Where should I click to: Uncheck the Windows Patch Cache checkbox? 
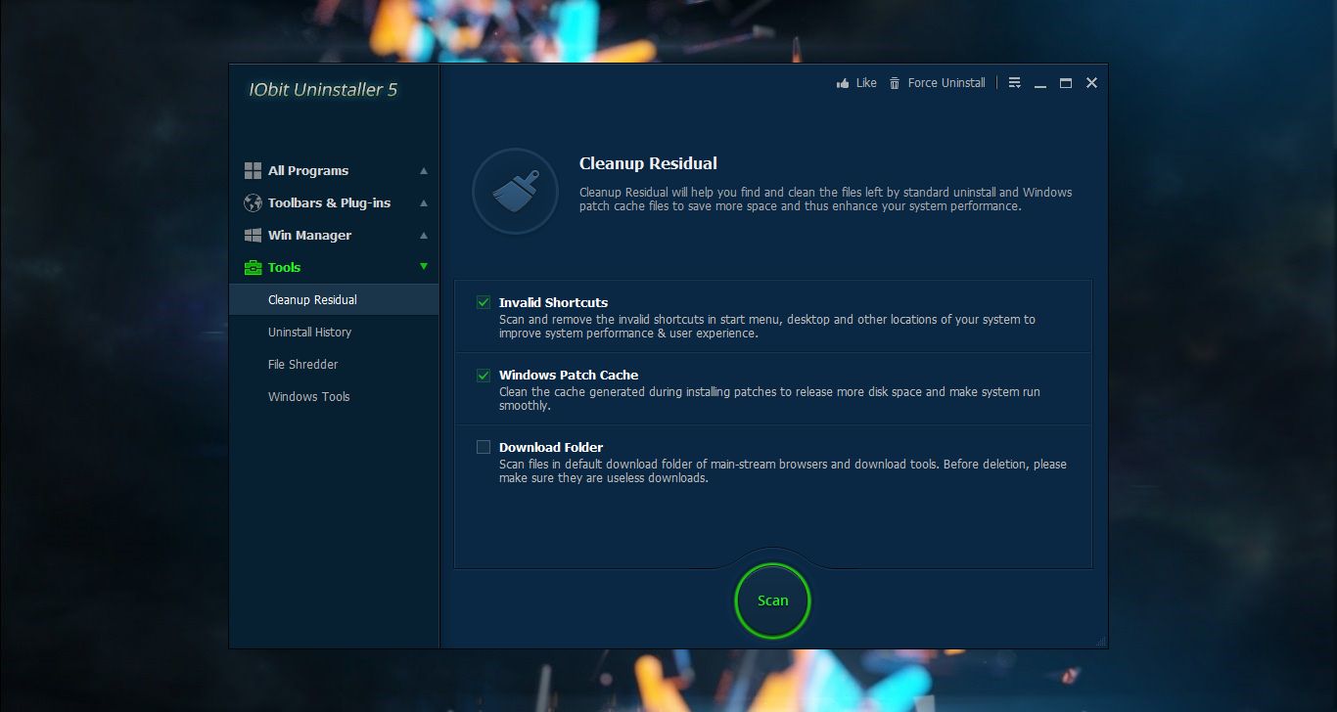tap(484, 375)
